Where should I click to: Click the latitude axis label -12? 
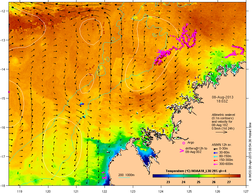click(x=3, y=11)
